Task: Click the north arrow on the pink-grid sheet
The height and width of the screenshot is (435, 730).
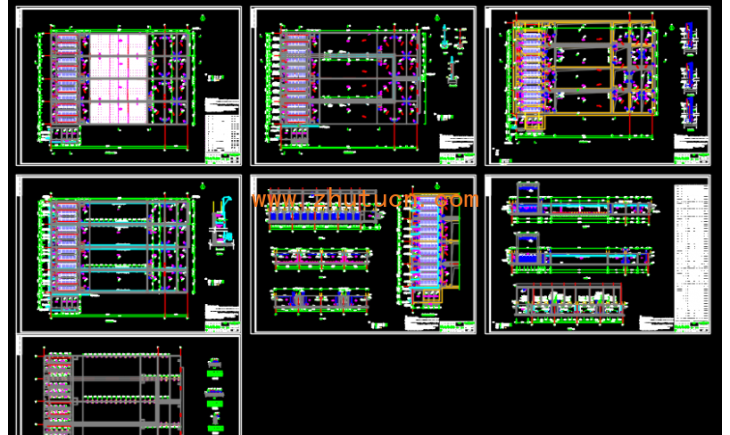Action: tap(203, 18)
